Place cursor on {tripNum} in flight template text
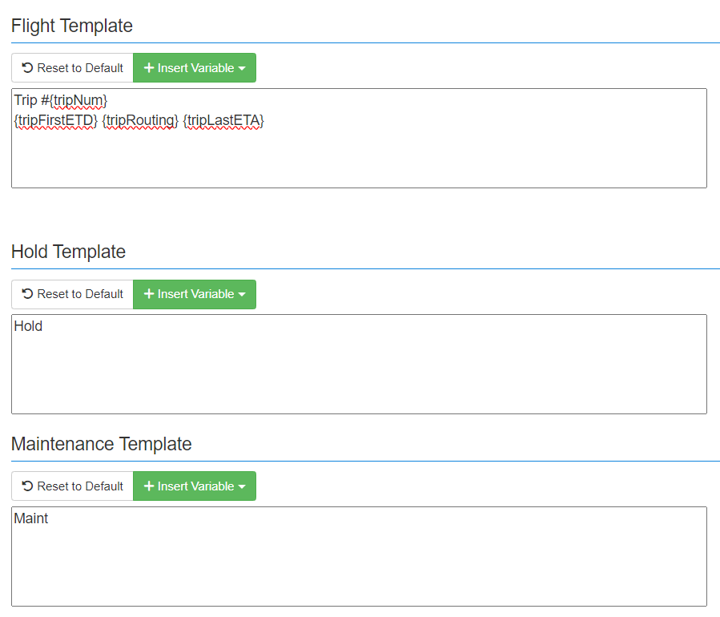720x617 pixels. [x=78, y=100]
